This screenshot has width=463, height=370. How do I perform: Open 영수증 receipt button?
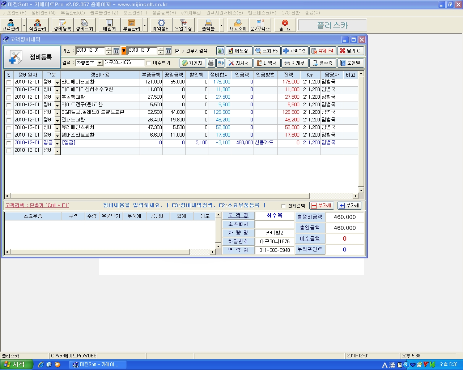click(323, 63)
